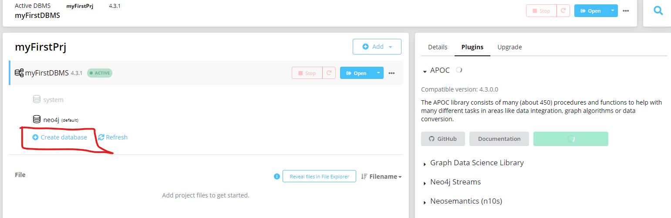This screenshot has height=218, width=671.
Task: Expand the Neo4j Streams plugin section
Action: pyautogui.click(x=455, y=182)
